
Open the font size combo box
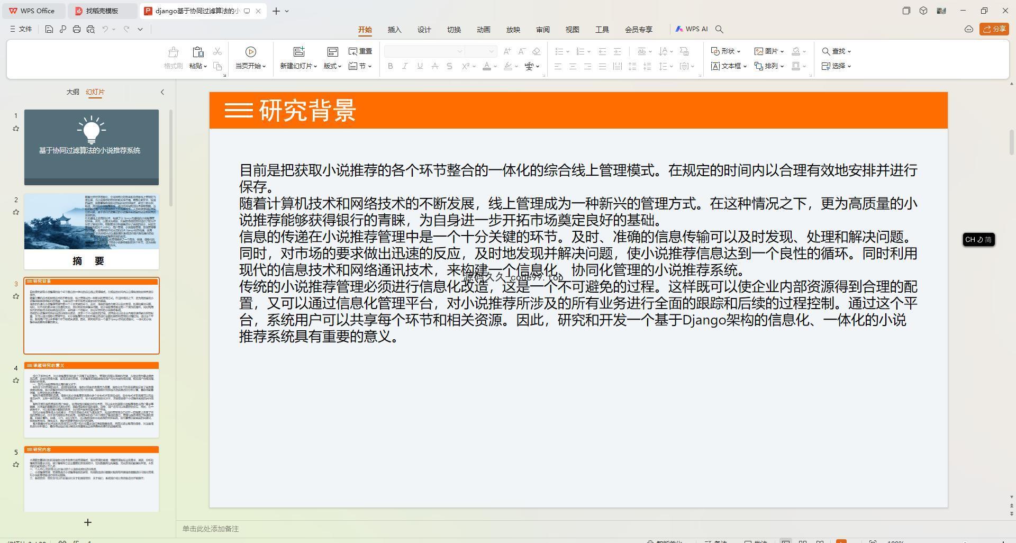[x=481, y=51]
